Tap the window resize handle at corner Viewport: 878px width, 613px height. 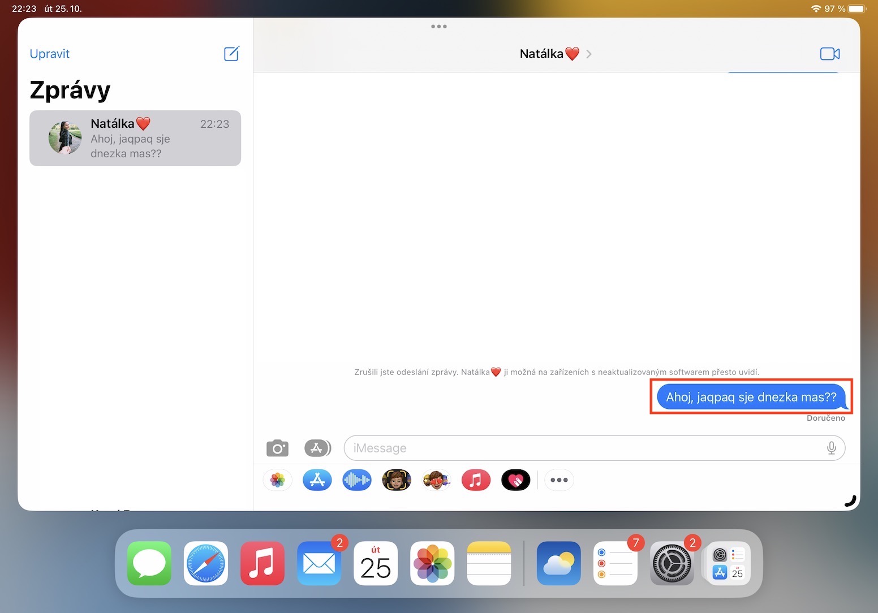click(x=851, y=501)
